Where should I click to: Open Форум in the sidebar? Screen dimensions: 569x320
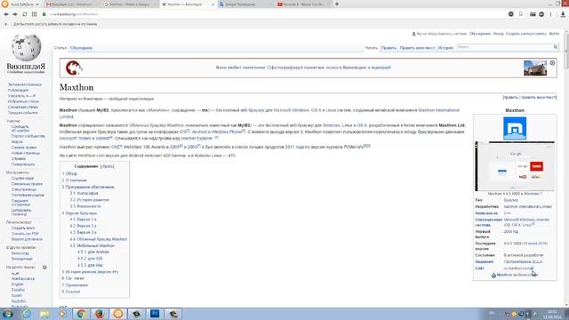[17, 142]
